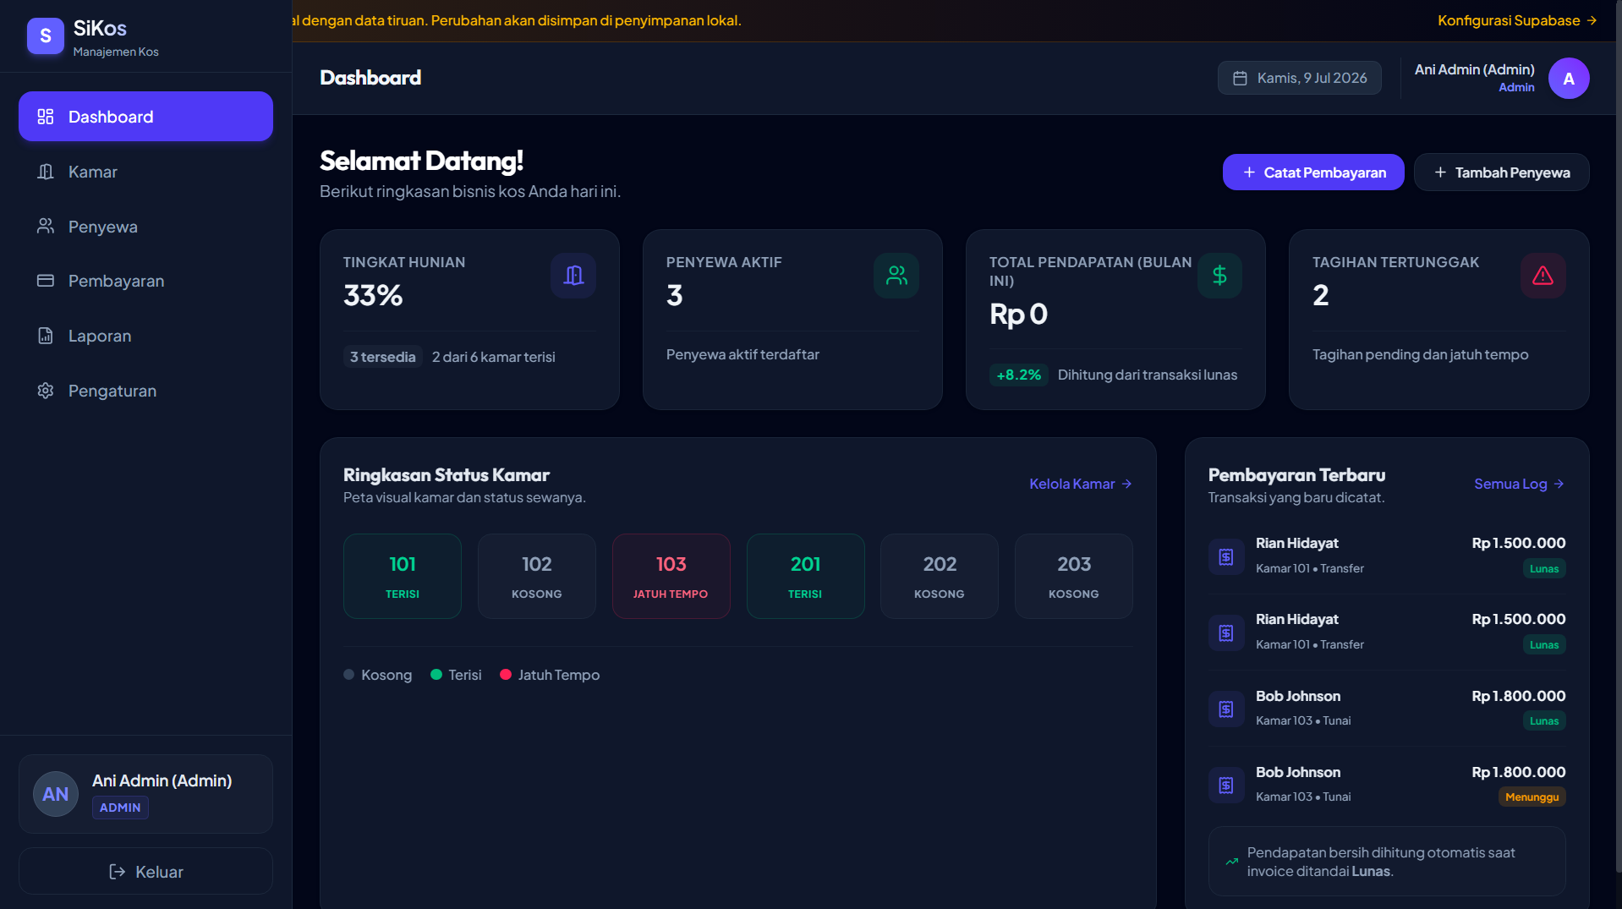Click the warning triangle on Tagihan Tertunggak card
1622x909 pixels.
point(1543,276)
